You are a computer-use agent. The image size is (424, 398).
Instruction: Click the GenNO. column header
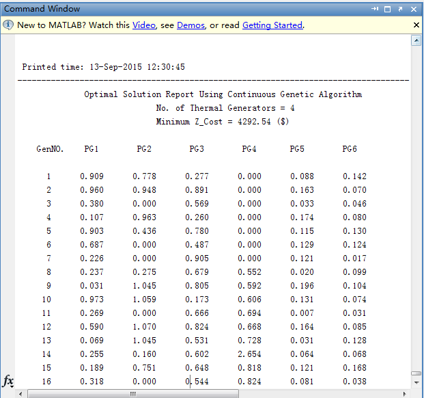[x=50, y=149]
